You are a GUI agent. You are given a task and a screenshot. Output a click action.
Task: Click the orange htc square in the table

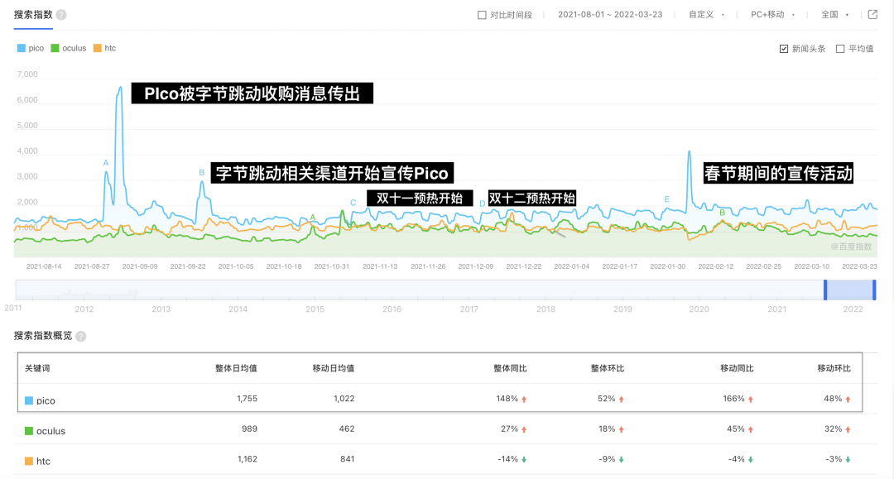[x=29, y=461]
